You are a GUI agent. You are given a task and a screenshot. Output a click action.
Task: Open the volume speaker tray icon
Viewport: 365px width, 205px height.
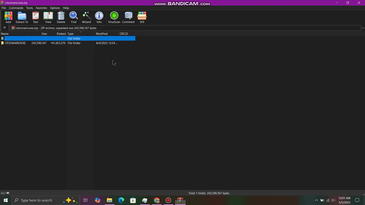point(333,200)
